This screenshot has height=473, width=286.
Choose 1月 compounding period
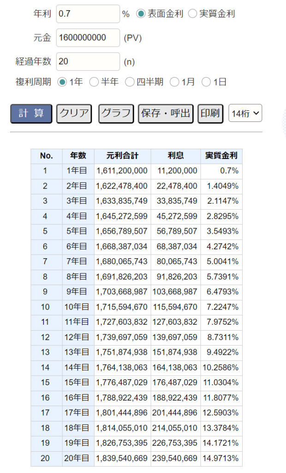[x=174, y=82]
